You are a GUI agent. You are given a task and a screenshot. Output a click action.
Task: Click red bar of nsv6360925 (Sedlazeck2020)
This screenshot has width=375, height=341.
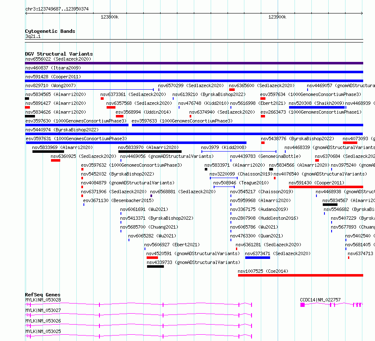click(56, 160)
